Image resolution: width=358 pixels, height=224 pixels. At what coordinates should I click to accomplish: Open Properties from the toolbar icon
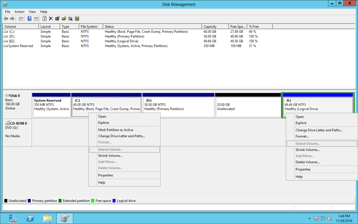(57, 19)
